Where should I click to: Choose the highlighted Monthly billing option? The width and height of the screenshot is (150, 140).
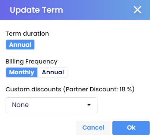coord(22,72)
